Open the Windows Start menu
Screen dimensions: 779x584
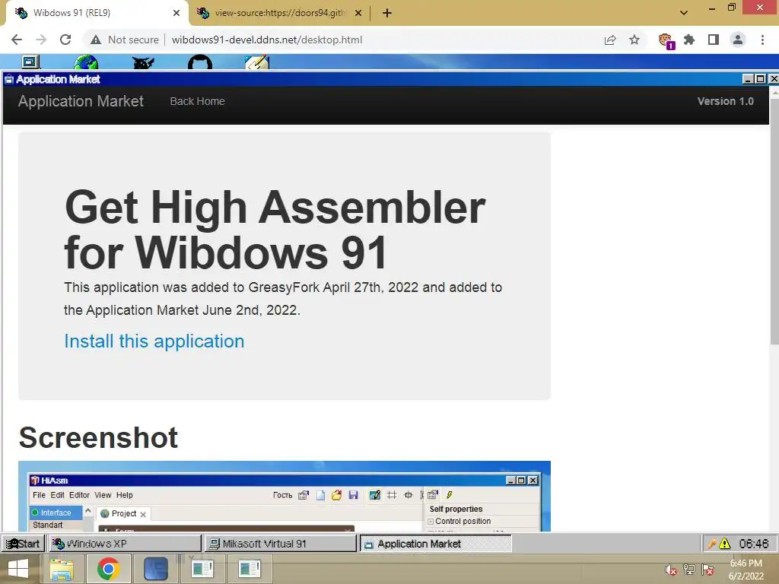[x=18, y=569]
